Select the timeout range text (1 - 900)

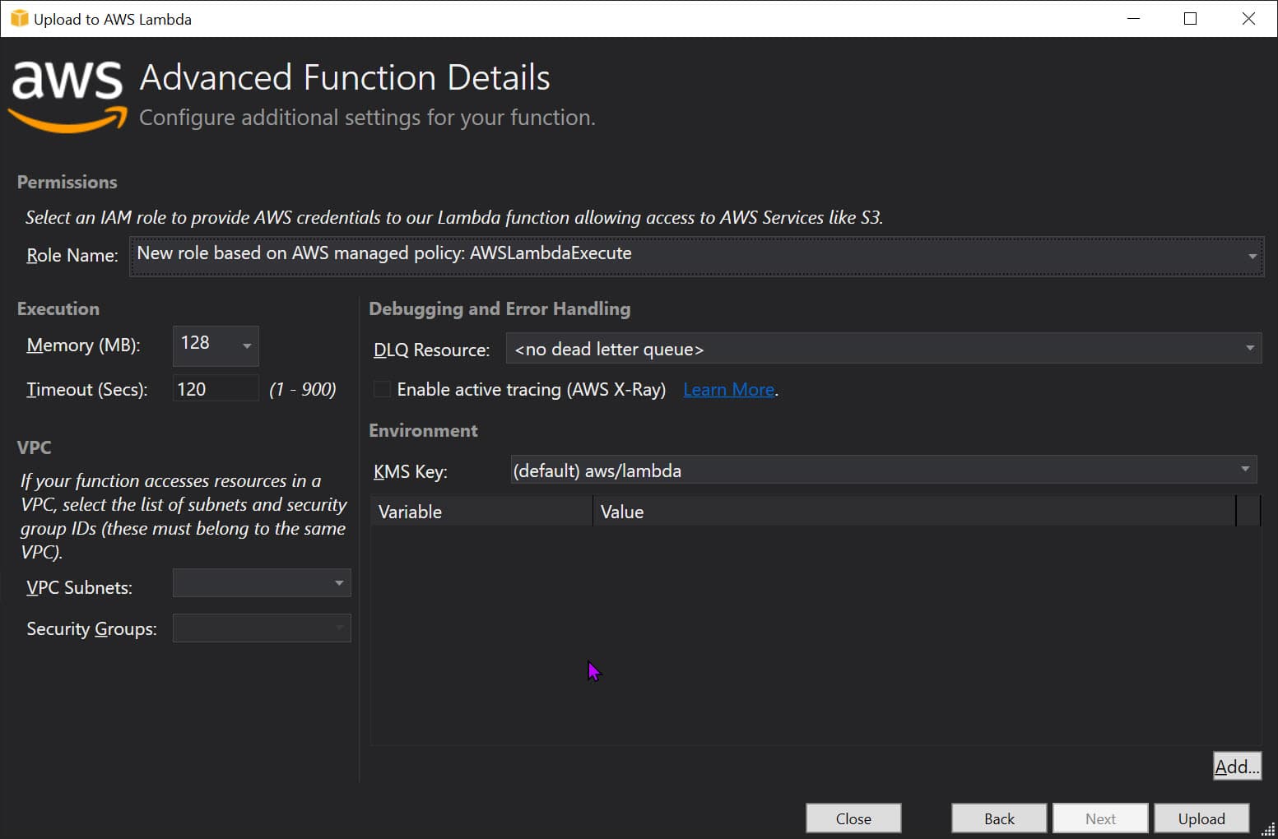(303, 389)
